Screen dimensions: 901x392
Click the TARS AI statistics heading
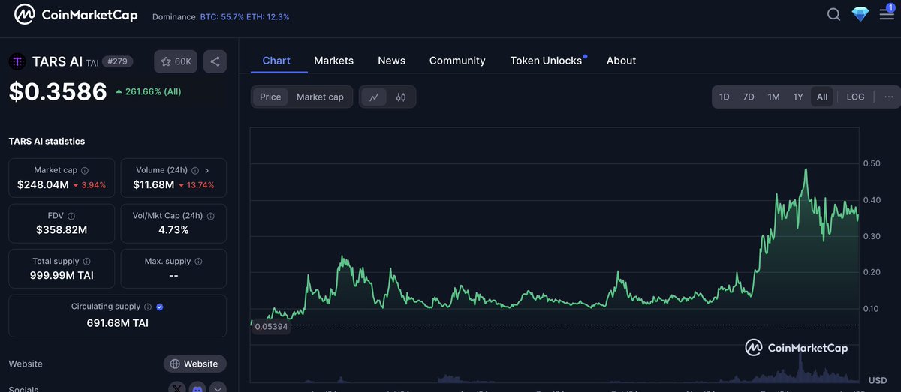[47, 141]
